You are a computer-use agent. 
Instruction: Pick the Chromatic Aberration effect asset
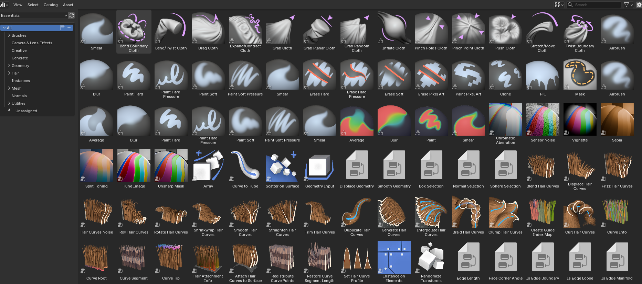(506, 124)
